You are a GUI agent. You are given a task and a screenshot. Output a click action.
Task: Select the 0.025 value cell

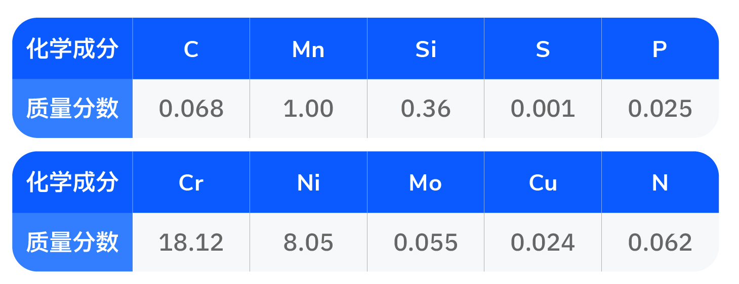pyautogui.click(x=660, y=109)
